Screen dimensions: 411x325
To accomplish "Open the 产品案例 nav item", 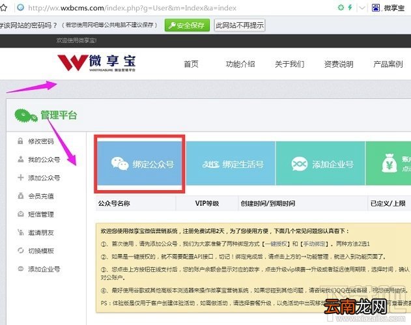I will [388, 64].
